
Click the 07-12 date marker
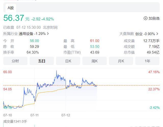(x=66, y=115)
